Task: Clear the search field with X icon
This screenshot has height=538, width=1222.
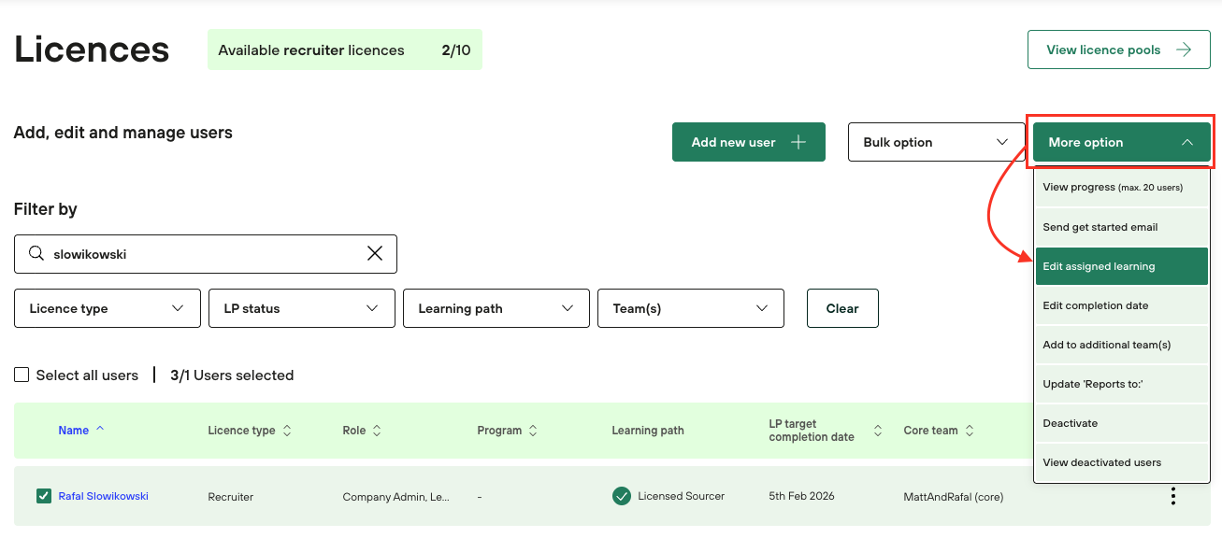Action: tap(375, 254)
